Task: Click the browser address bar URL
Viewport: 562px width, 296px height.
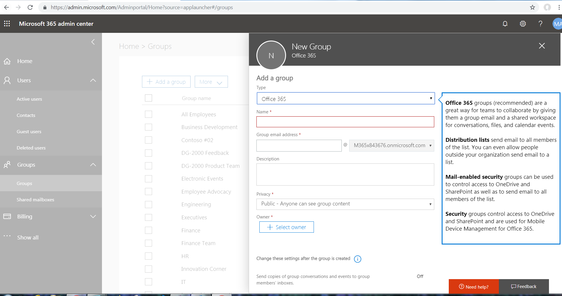Action: 142,7
